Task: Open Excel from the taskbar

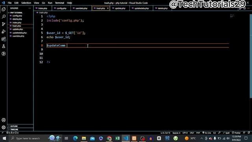Action: pos(117,138)
